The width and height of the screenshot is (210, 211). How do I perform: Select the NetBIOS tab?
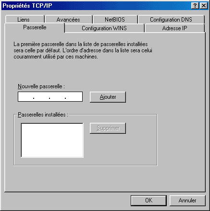[115, 19]
